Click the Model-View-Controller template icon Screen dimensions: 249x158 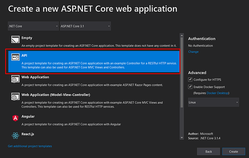pyautogui.click(x=15, y=96)
